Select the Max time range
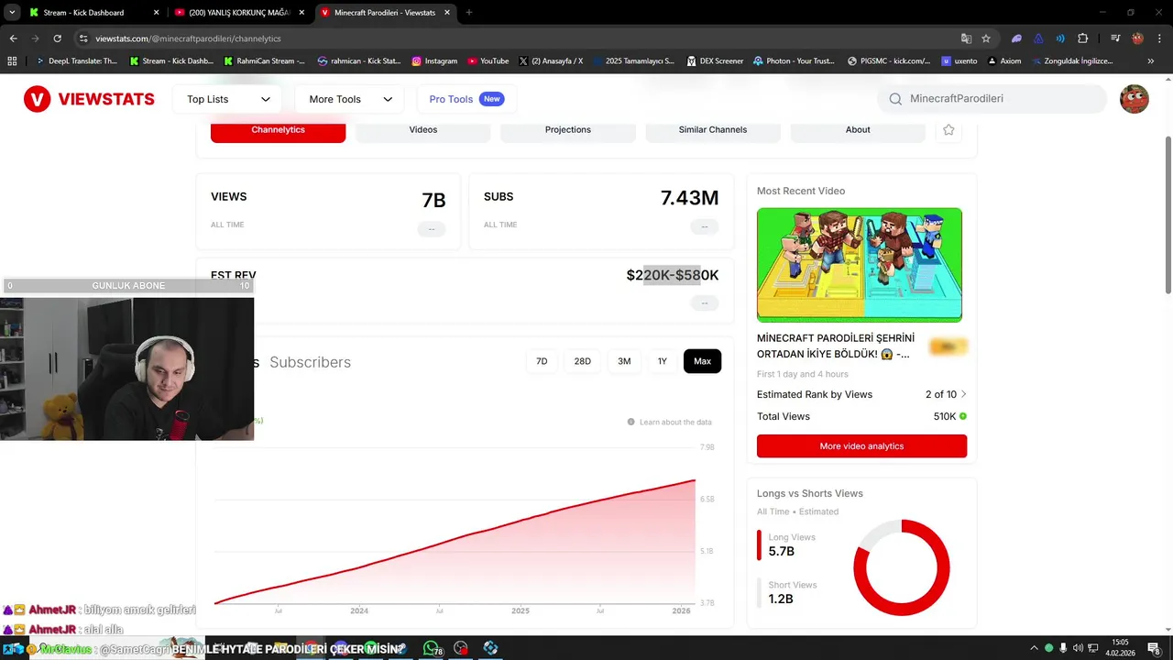The width and height of the screenshot is (1173, 660). tap(702, 361)
